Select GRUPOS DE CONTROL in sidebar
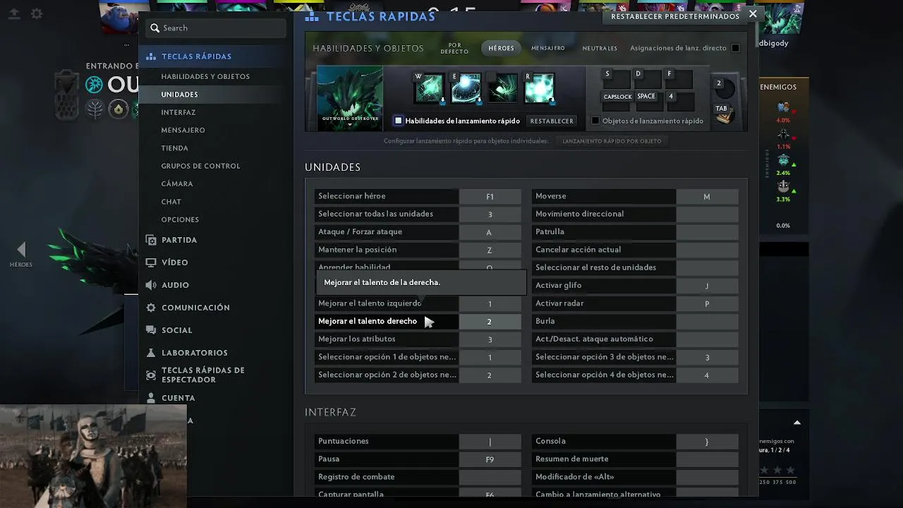Image resolution: width=903 pixels, height=508 pixels. (x=200, y=166)
